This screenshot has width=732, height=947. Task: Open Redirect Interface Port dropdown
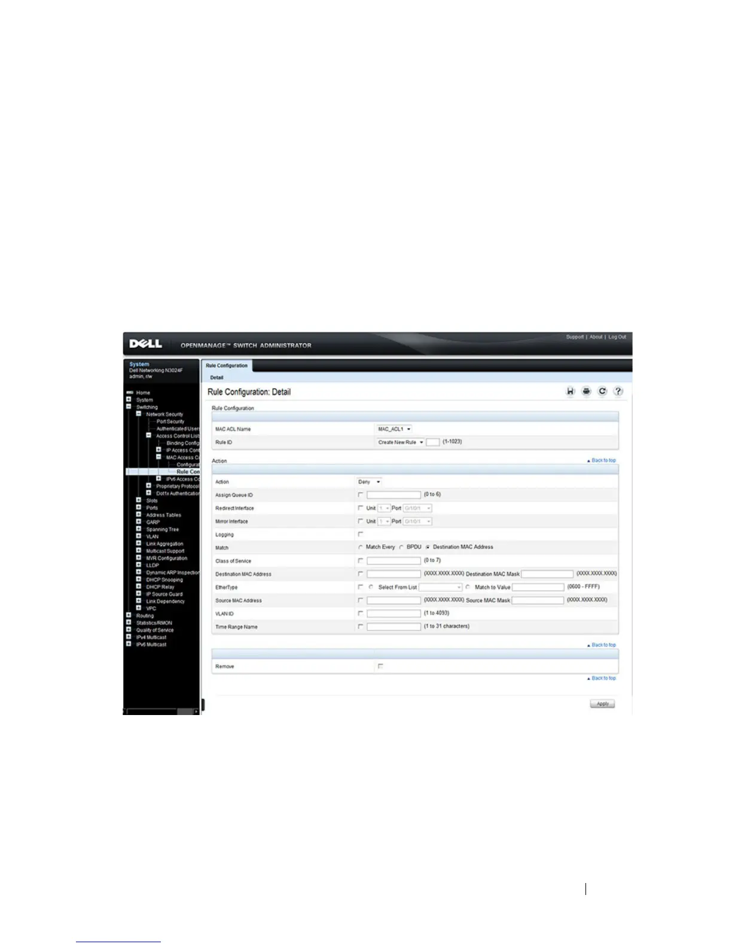tap(417, 508)
